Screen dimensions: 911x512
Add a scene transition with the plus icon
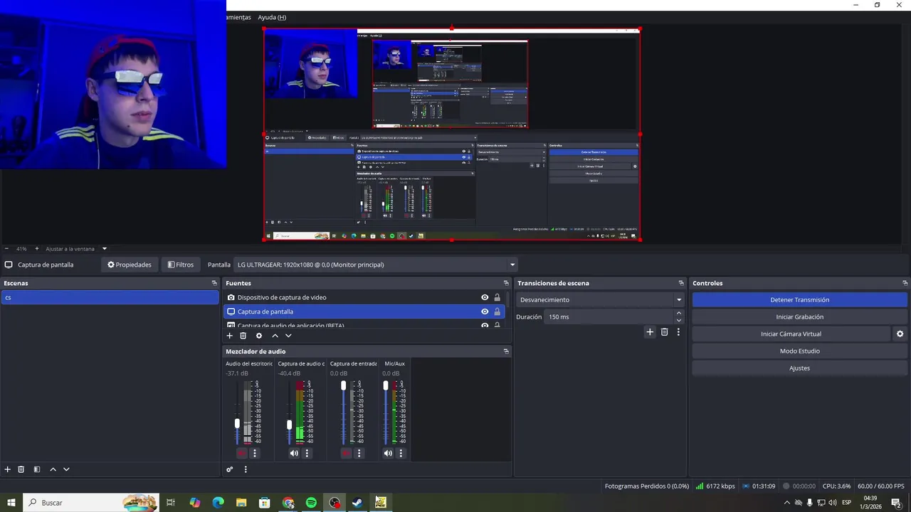[650, 332]
